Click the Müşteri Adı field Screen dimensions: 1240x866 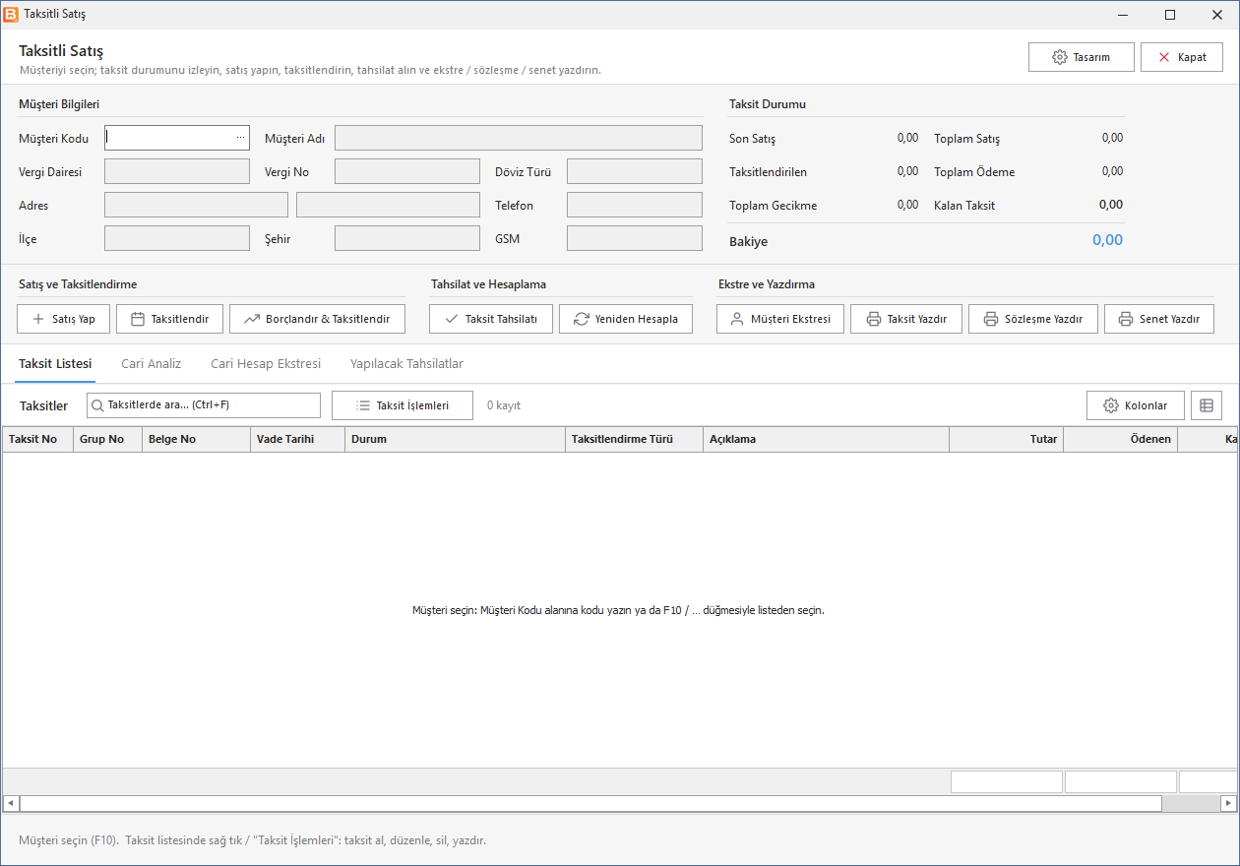point(519,138)
